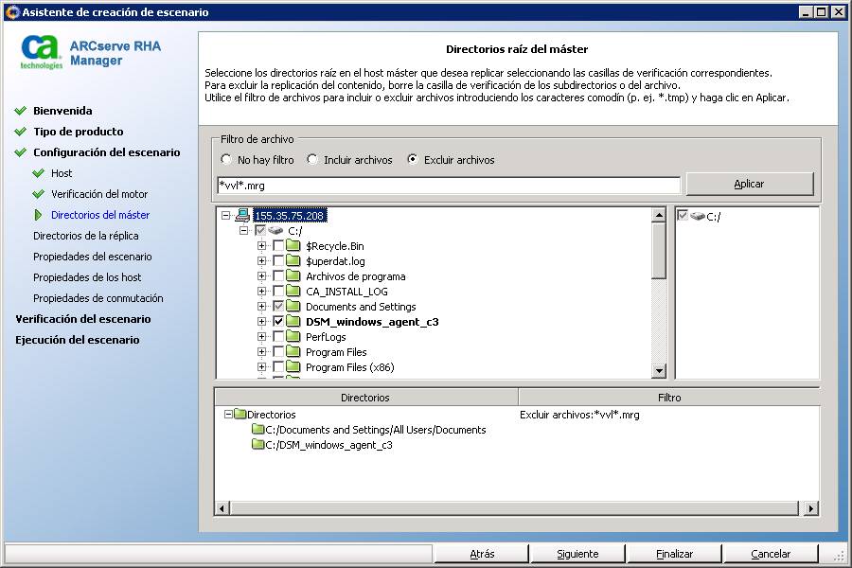Expand the CA_INSTALL_LOG tree node

pyautogui.click(x=261, y=292)
